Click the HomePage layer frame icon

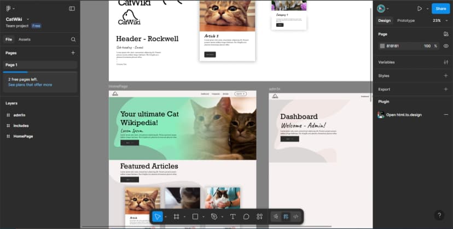click(x=8, y=136)
